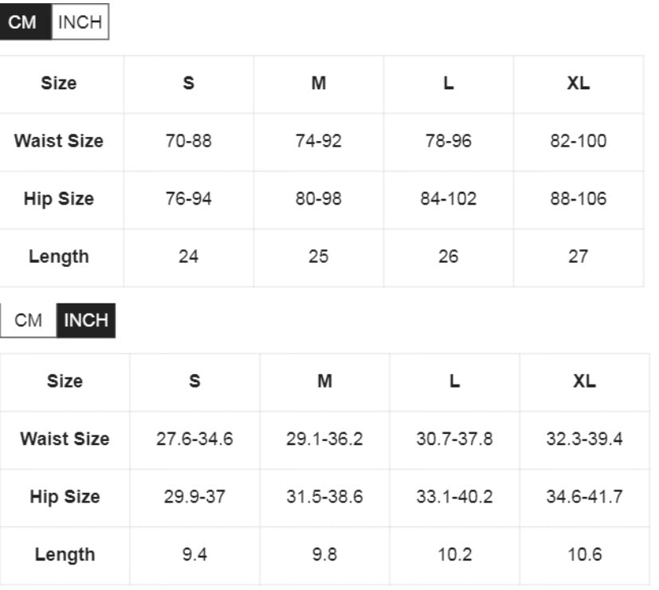Select the 32.3-39.4 waist size cell

point(584,439)
